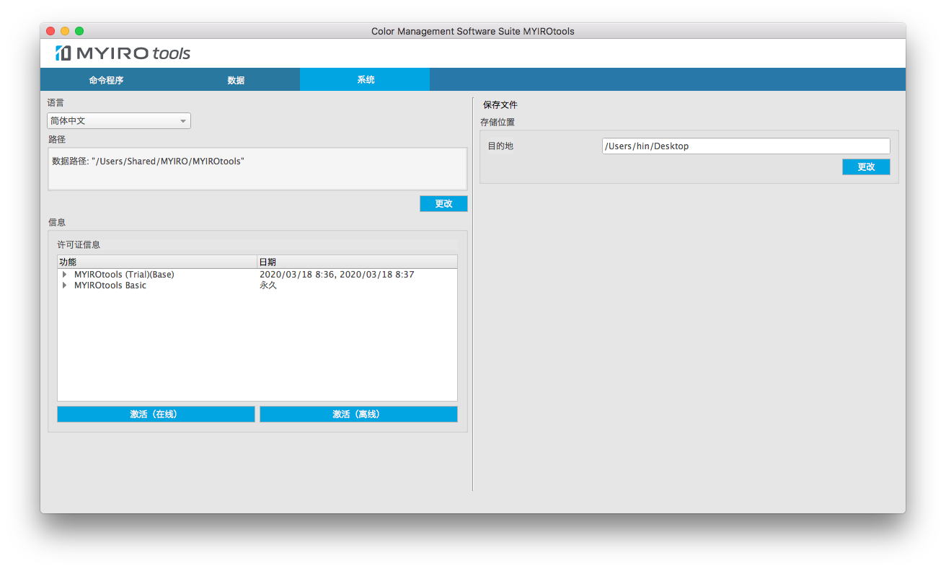Click 更改 button under data path
This screenshot has width=946, height=571.
coord(443,204)
